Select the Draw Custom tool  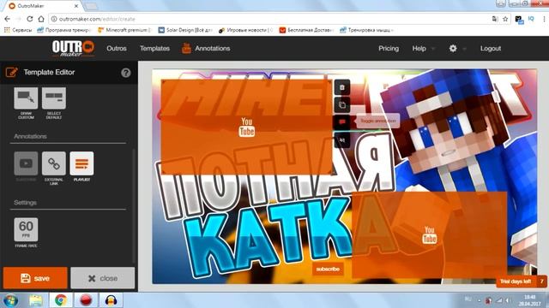[26, 98]
